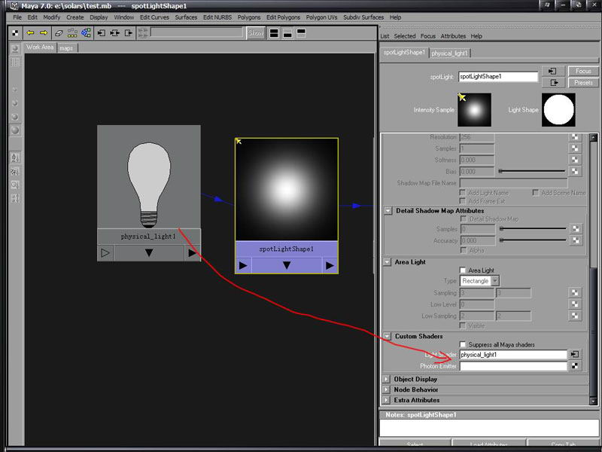Image resolution: width=602 pixels, height=452 pixels.
Task: Collapse the Custom Shaders section
Action: [x=388, y=337]
